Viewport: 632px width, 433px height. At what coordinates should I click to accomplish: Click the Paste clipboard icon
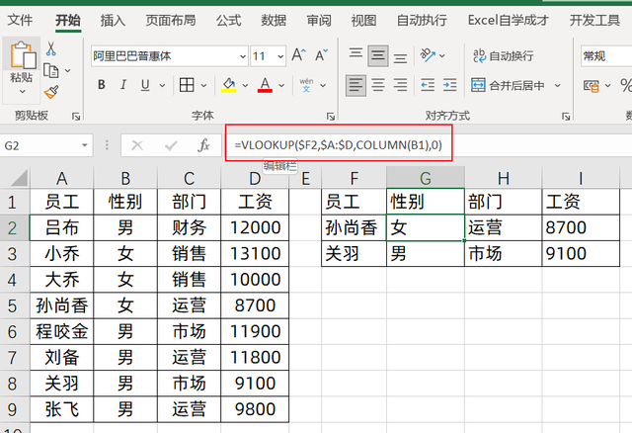click(20, 60)
